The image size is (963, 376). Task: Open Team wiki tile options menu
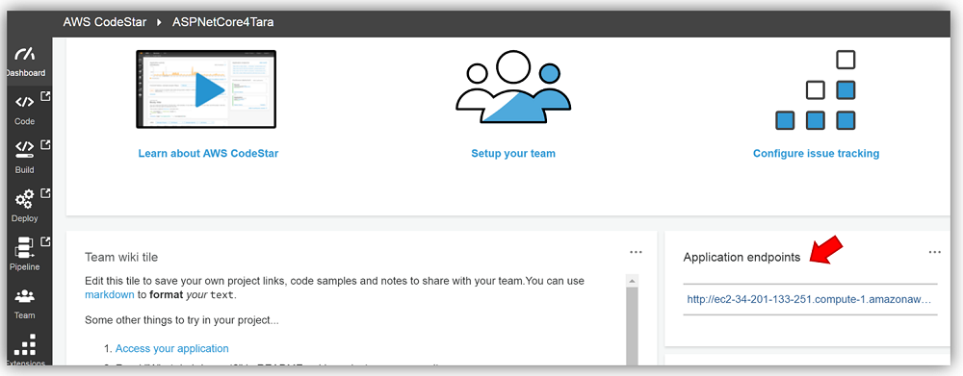coord(636,252)
